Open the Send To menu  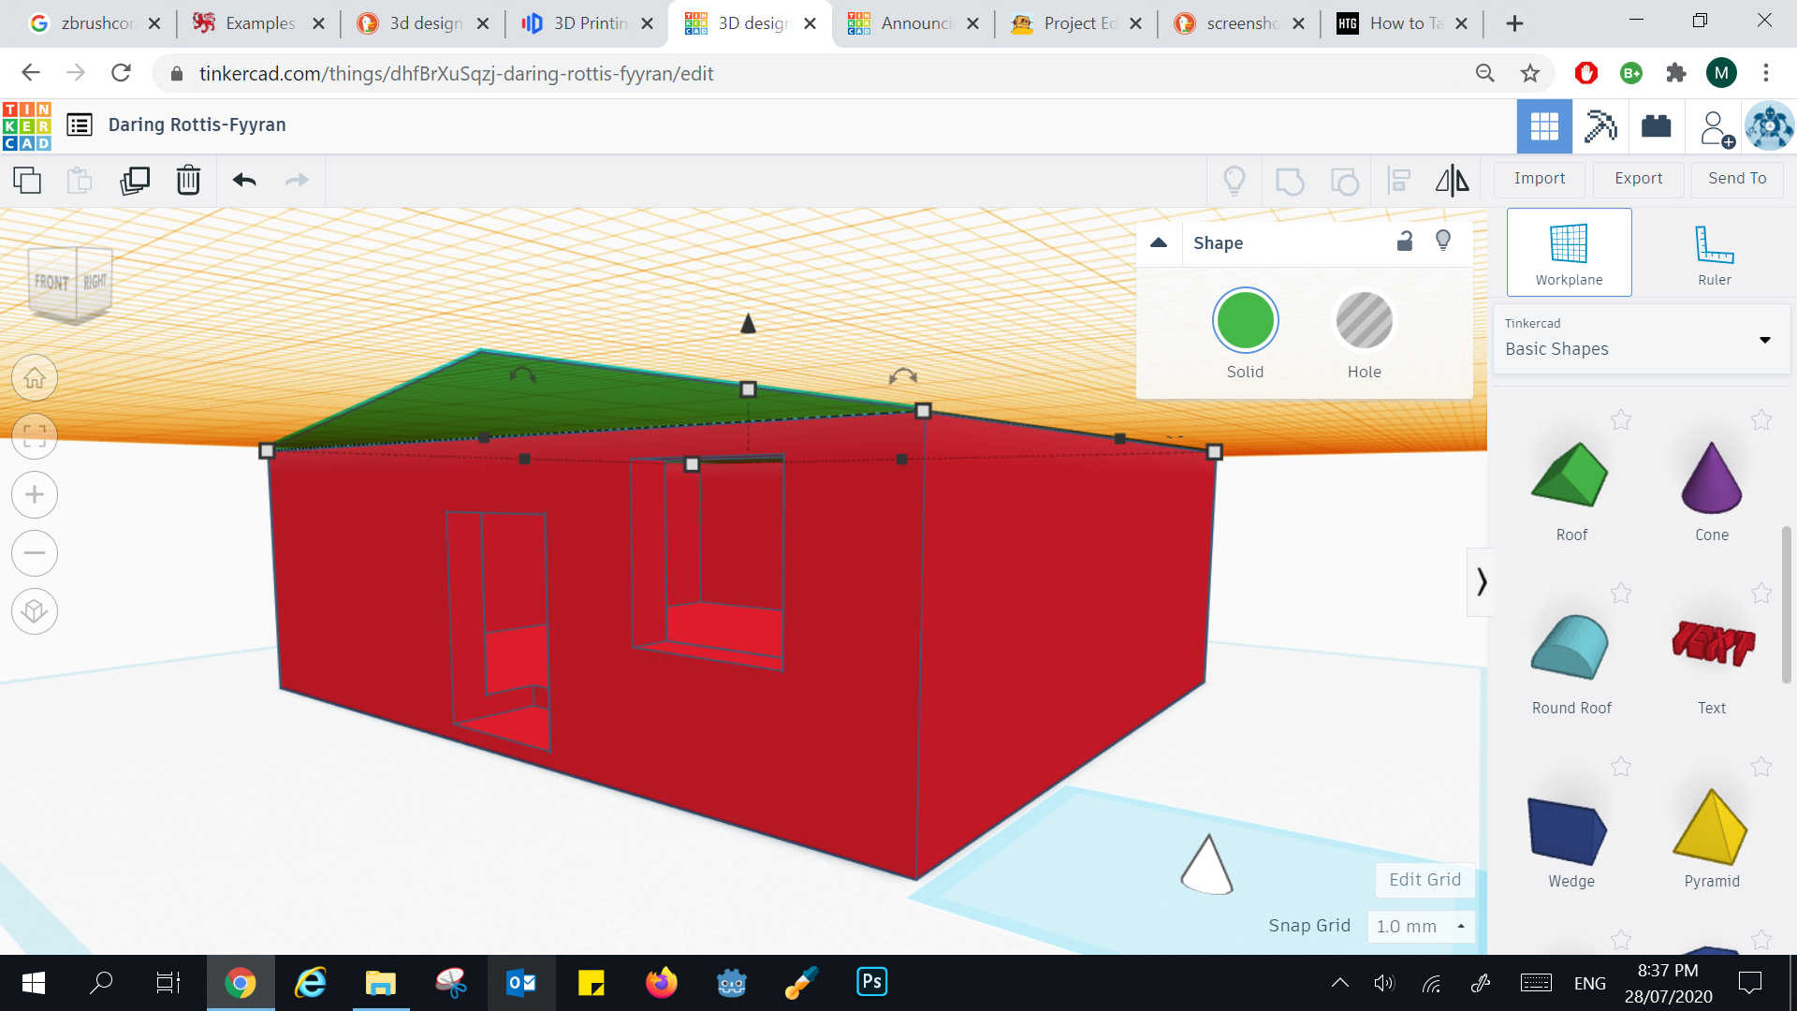[x=1736, y=178]
